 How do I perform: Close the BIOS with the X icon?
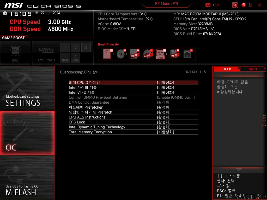coord(259,5)
